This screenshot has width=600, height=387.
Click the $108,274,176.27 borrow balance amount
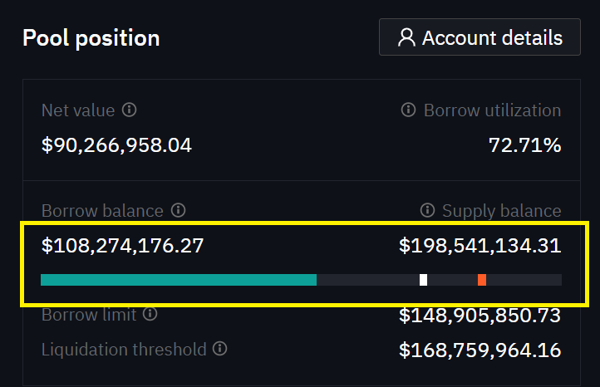point(122,246)
